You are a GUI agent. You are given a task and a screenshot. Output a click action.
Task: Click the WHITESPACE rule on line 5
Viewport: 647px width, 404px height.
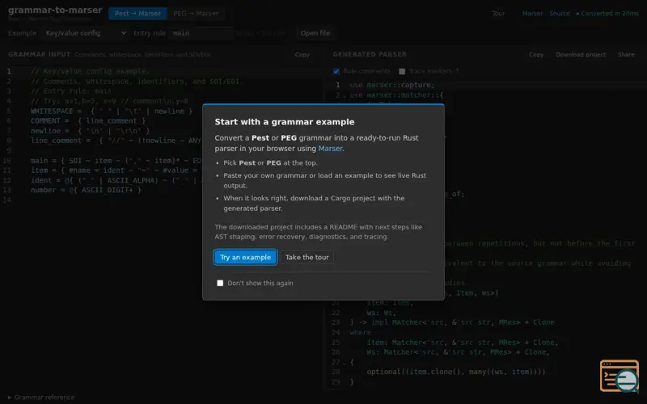[x=112, y=112]
